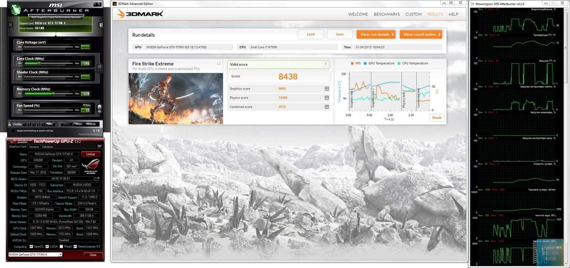Click the Afterburner info 'i' side button

pos(100,25)
